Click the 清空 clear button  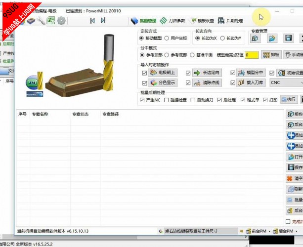pos(295,178)
